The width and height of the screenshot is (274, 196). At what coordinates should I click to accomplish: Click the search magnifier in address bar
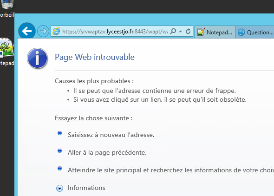click(173, 31)
